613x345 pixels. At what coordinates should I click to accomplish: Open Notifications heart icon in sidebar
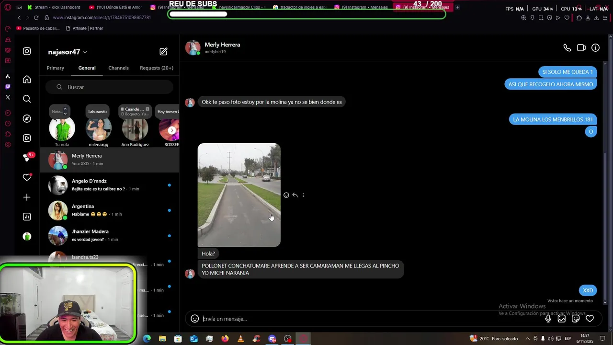tap(27, 177)
